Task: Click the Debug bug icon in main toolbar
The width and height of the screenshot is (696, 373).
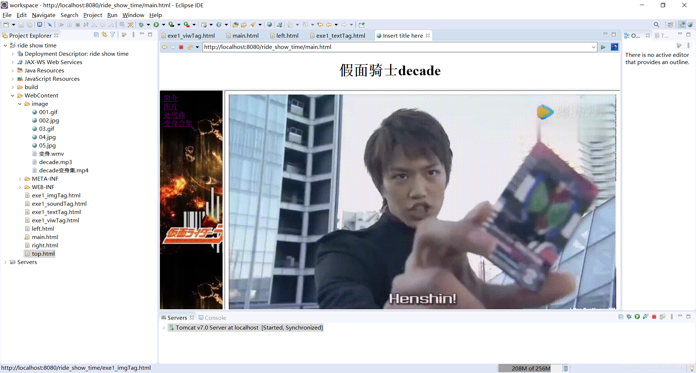Action: (x=141, y=25)
